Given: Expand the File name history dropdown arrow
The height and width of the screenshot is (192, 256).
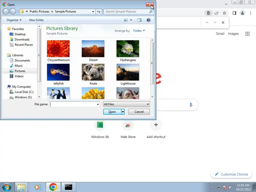Looking at the screenshot, I should [98, 104].
